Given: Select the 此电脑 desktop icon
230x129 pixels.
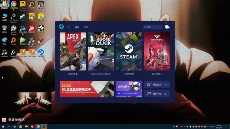Looking at the screenshot, I should point(4,17).
